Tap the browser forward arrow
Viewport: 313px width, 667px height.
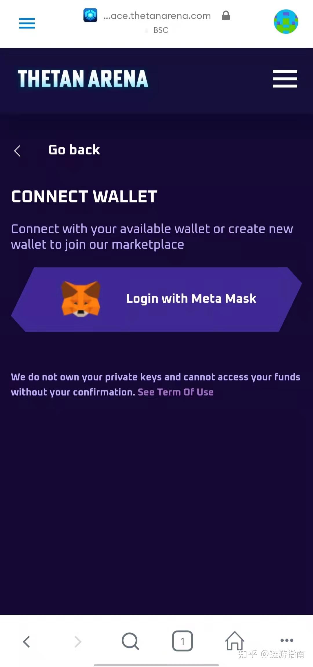point(78,642)
